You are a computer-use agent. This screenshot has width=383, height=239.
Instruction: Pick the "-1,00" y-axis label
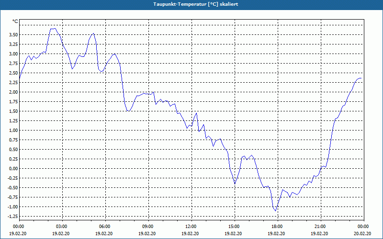pyautogui.click(x=13, y=206)
